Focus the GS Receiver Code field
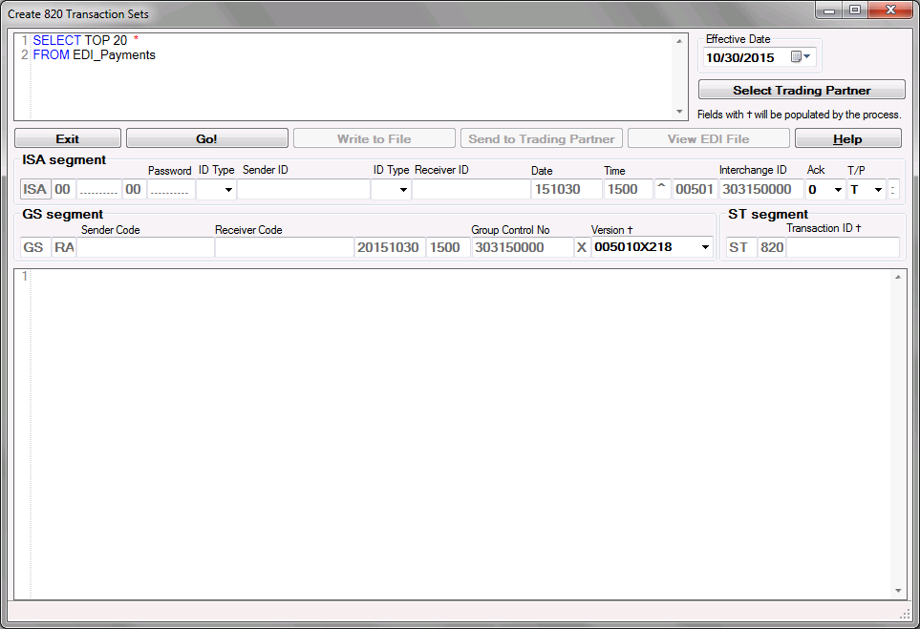This screenshot has height=629, width=920. pos(284,248)
